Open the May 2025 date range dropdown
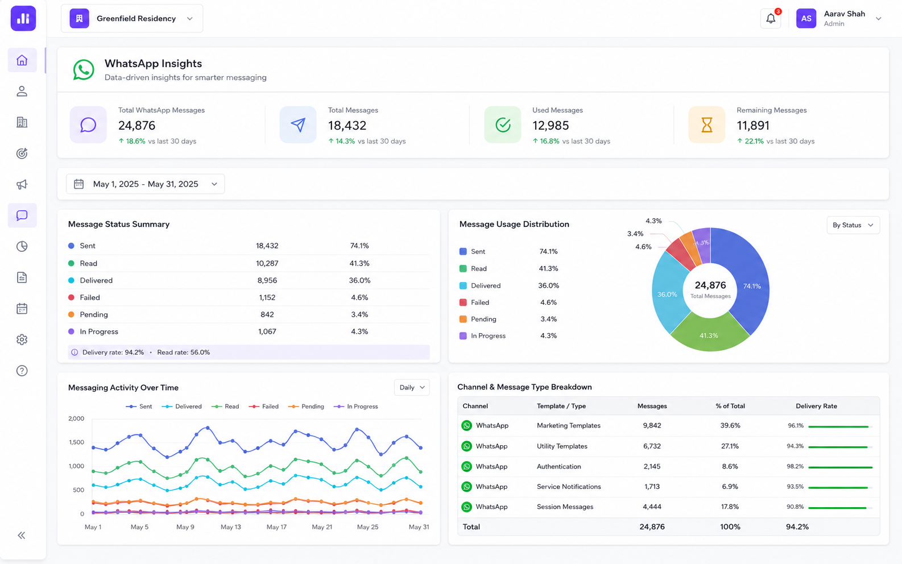This screenshot has height=564, width=902. pyautogui.click(x=146, y=184)
